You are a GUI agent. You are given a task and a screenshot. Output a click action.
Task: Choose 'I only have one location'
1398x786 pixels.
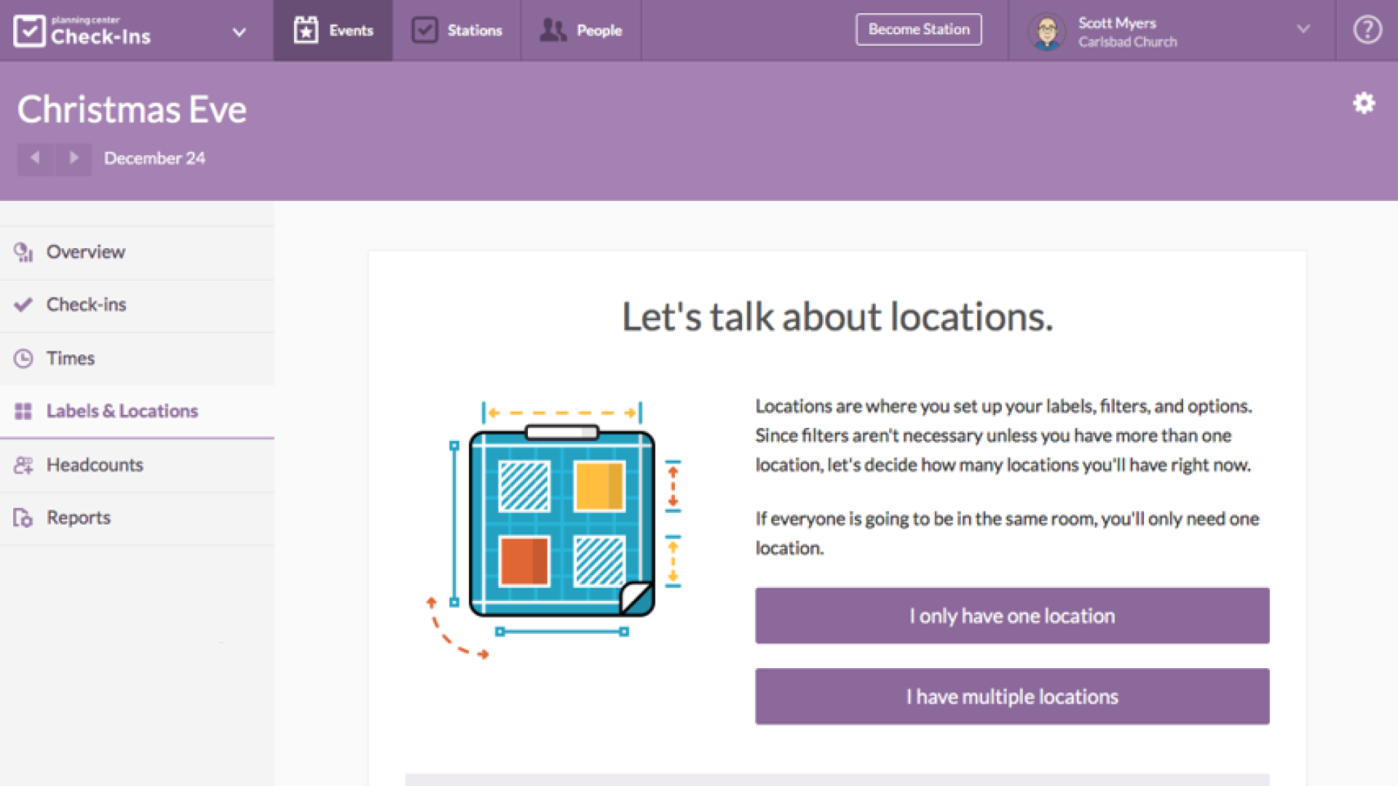pyautogui.click(x=1011, y=615)
